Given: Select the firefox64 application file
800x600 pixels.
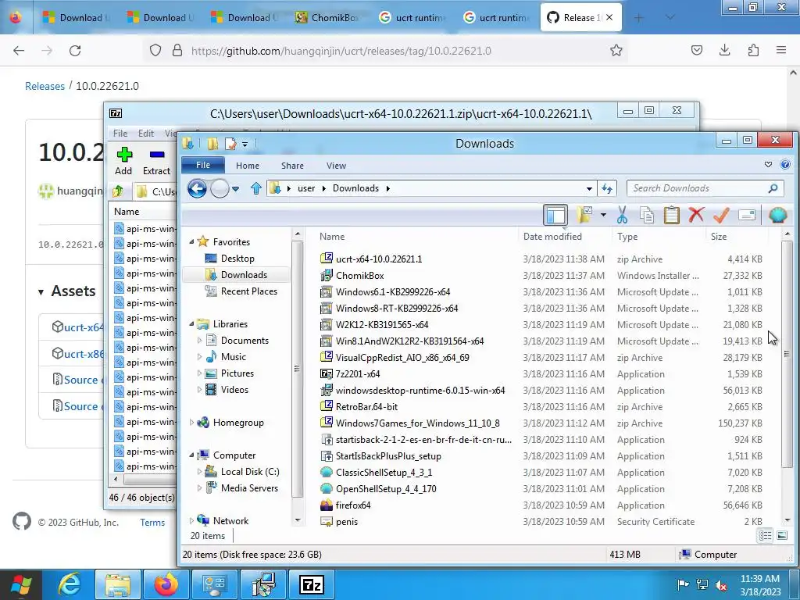Looking at the screenshot, I should 353,505.
